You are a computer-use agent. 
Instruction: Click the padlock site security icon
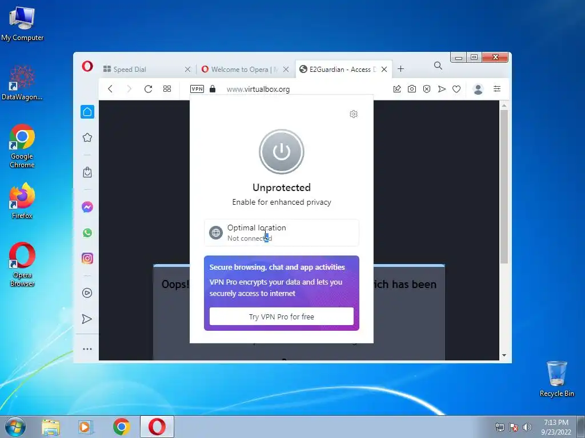click(213, 88)
